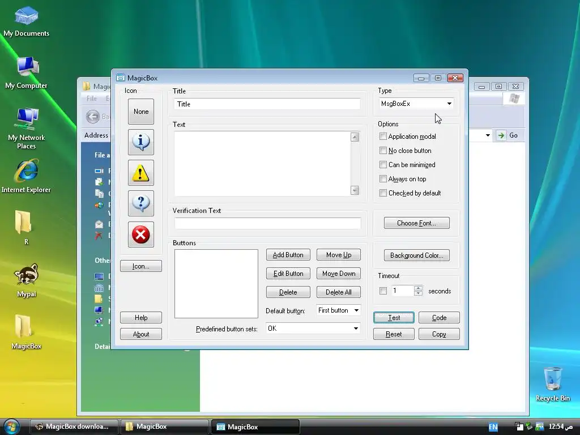Click Move Up button
580x435 pixels.
click(339, 255)
